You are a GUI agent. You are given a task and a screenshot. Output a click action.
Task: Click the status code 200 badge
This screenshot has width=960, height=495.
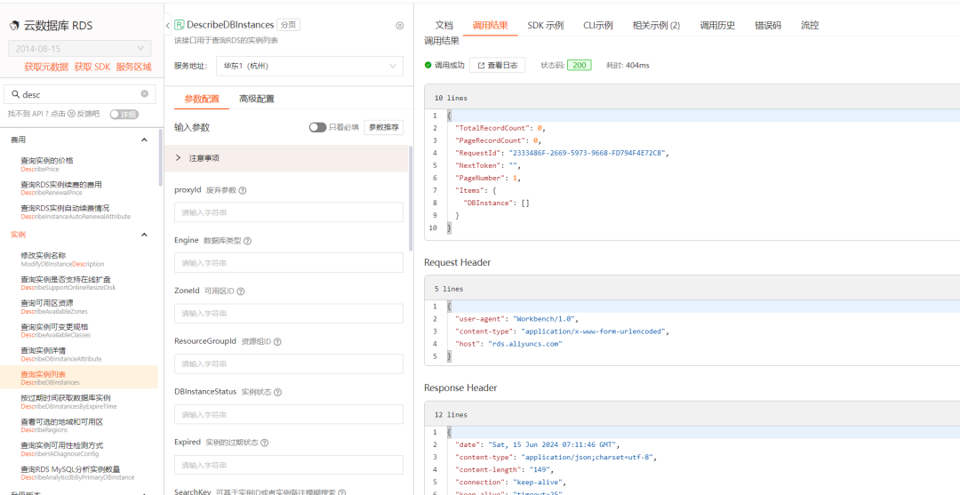tap(580, 65)
